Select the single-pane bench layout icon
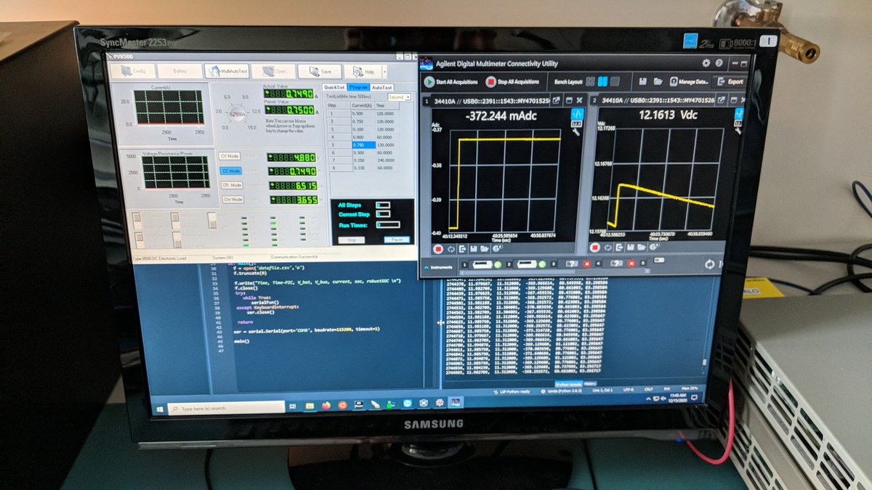Viewport: 872px width, 490px height. [x=615, y=81]
